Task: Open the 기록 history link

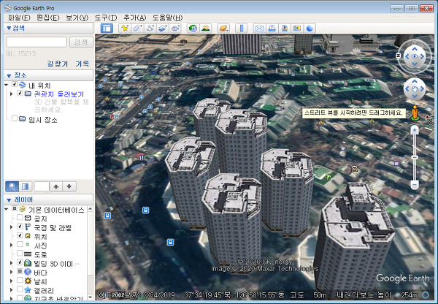Action: pyautogui.click(x=82, y=64)
